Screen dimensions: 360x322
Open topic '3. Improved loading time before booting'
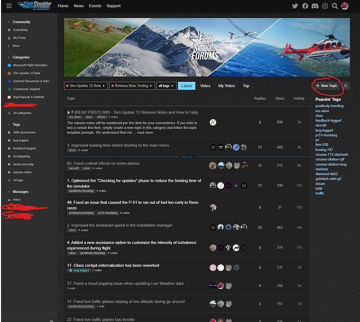click(x=118, y=145)
